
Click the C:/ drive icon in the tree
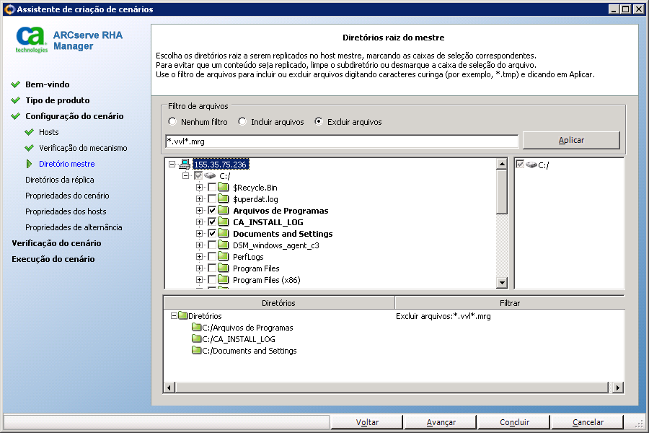(x=210, y=175)
